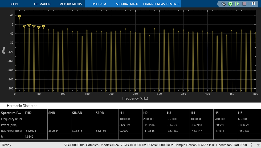Open the scope configuration gear icon

point(223,4)
